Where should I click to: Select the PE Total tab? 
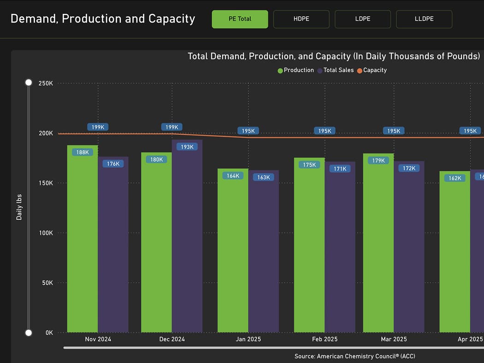coord(240,19)
